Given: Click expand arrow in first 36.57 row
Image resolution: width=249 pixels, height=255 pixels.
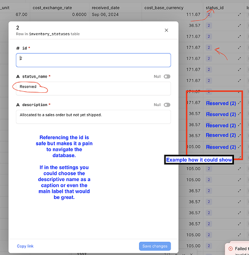Looking at the screenshot, I should 239,25.
